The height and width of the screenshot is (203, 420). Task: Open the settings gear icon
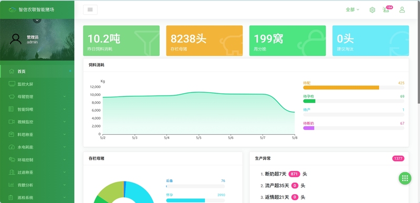pos(372,10)
